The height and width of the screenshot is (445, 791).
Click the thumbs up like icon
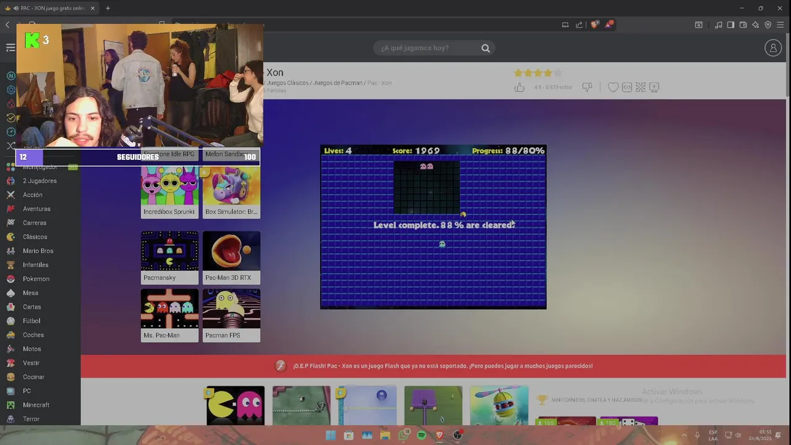pyautogui.click(x=519, y=87)
